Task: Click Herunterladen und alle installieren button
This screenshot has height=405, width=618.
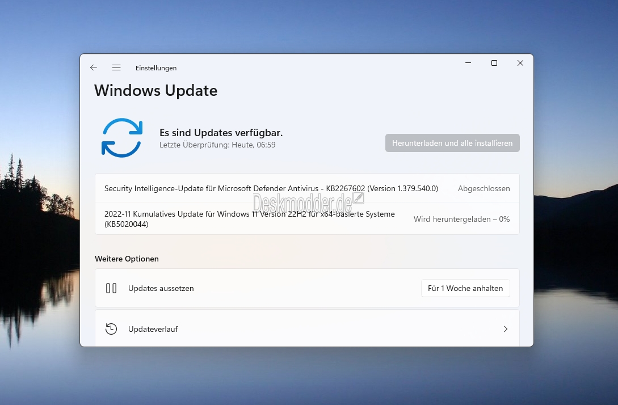Action: click(x=452, y=143)
